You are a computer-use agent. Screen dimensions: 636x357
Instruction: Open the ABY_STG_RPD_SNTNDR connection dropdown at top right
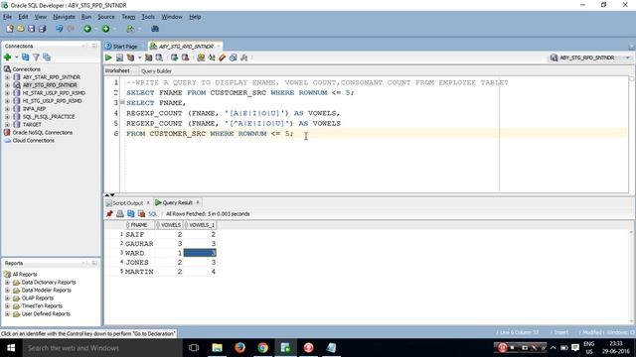628,58
